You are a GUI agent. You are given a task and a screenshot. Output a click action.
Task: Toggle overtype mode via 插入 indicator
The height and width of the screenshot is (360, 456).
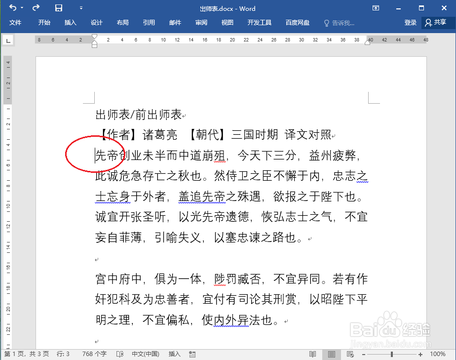174,354
